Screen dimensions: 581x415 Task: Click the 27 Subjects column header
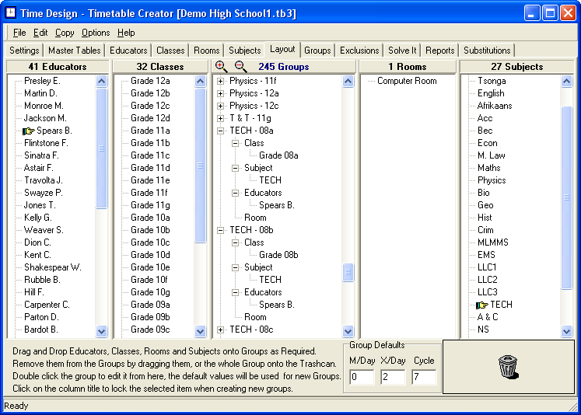coord(518,67)
